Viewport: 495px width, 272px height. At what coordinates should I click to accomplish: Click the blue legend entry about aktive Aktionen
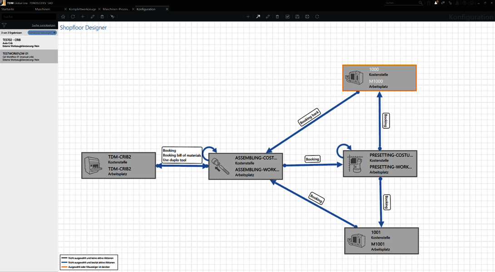click(x=88, y=262)
